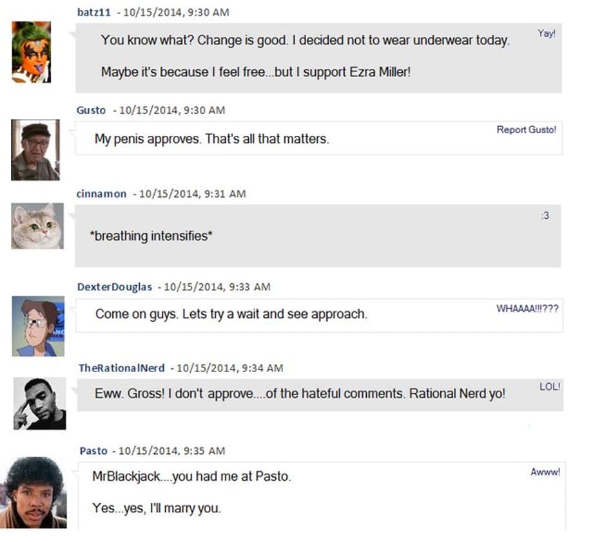Open DexterDouglas's cartoon avatar
This screenshot has height=542, width=593.
click(39, 326)
